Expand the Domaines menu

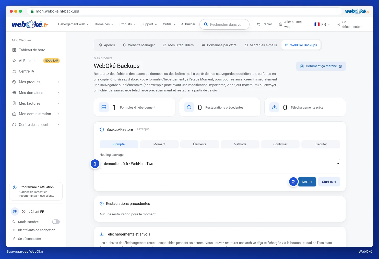tap(104, 24)
